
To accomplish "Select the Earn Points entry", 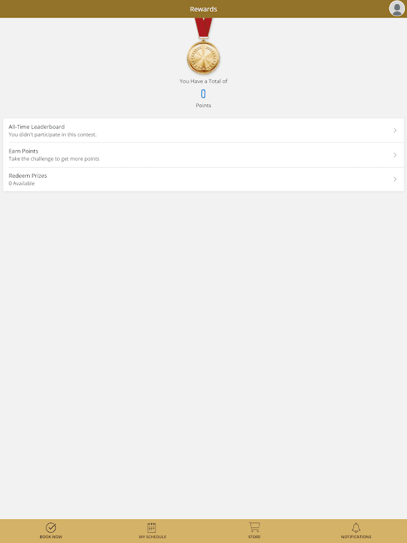I will (203, 155).
